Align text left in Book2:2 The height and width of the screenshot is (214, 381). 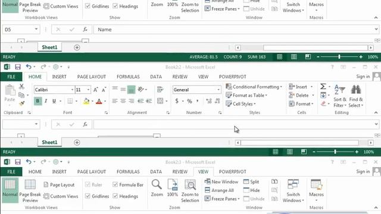(115, 101)
